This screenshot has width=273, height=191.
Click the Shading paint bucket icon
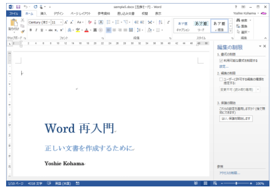point(149,30)
